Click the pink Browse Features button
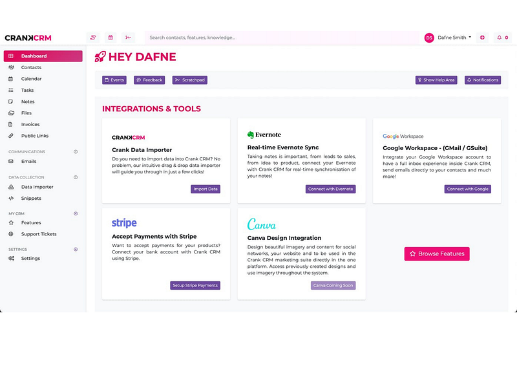The height and width of the screenshot is (388, 517). [x=437, y=253]
